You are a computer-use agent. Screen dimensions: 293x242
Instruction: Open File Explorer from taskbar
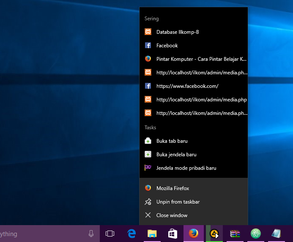pos(152,234)
